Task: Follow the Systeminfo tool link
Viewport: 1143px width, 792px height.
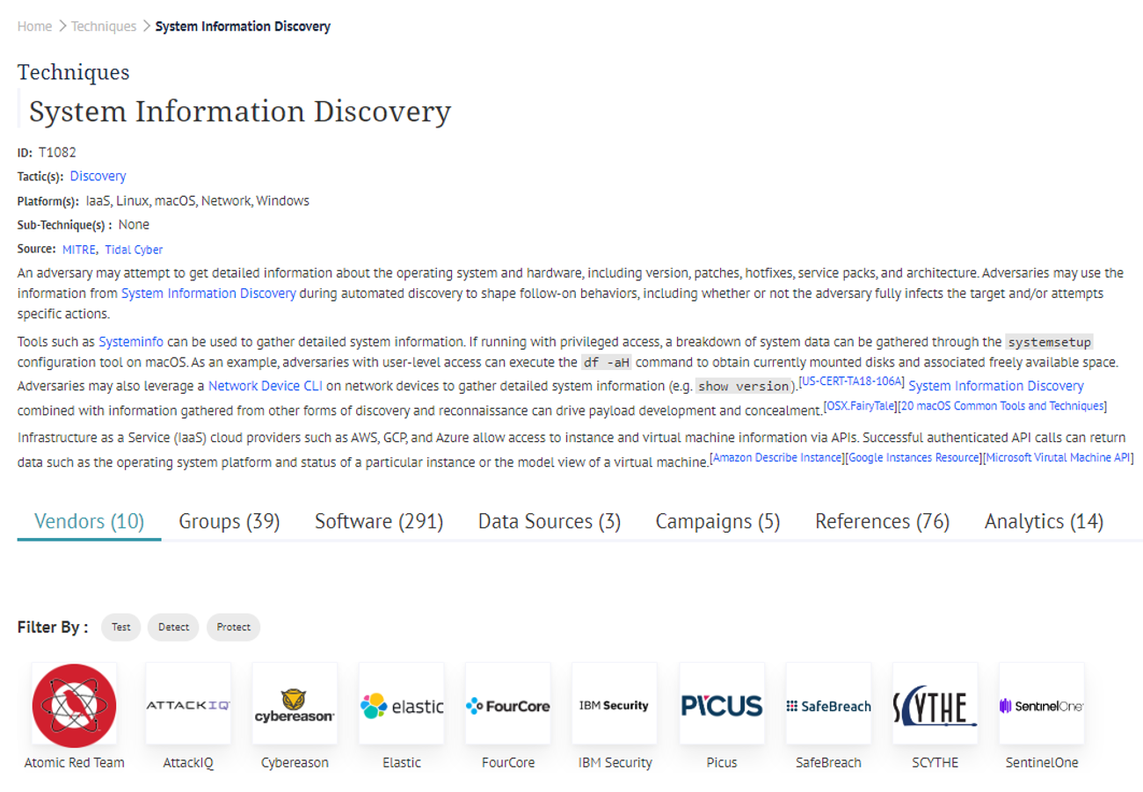Action: (x=131, y=341)
